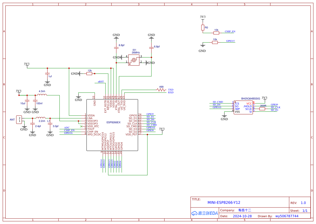Viewport: 316px width, 224px height.
Task: Click the REV value 1.0
Action: [x=303, y=203]
